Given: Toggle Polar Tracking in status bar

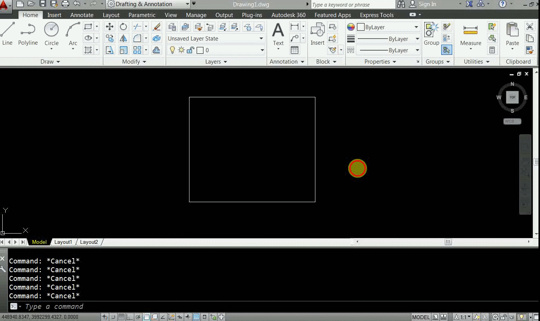Looking at the screenshot, I should [x=138, y=317].
